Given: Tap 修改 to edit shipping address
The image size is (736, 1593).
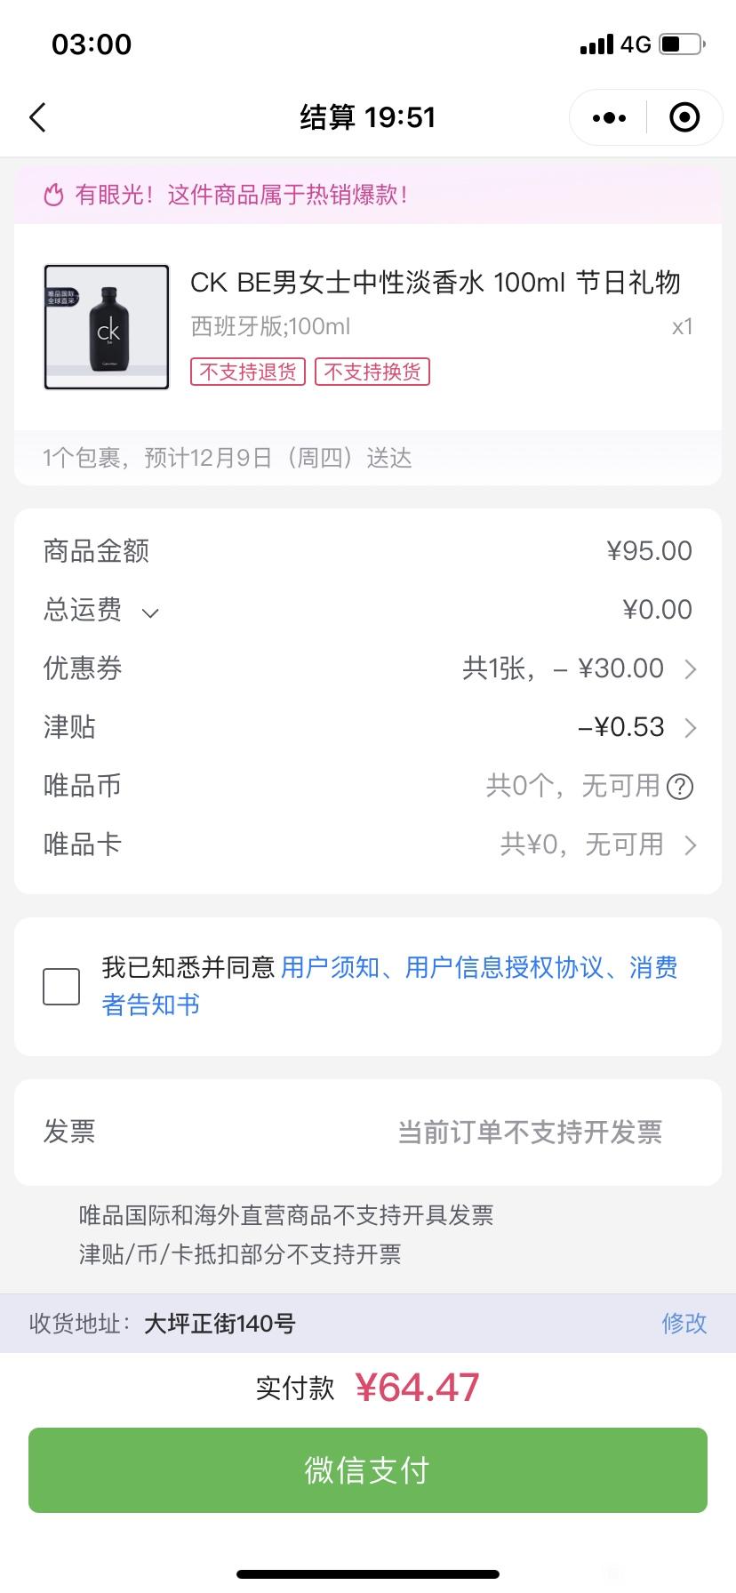Looking at the screenshot, I should click(684, 1324).
